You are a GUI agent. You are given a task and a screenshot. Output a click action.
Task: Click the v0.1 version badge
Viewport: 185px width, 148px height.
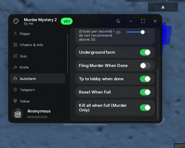(67, 21)
